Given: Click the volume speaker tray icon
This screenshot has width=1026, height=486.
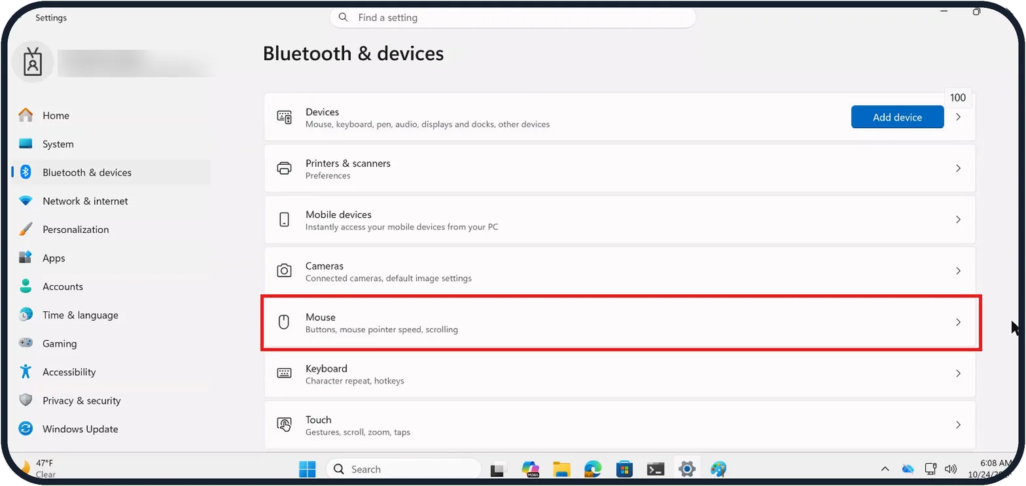Looking at the screenshot, I should pyautogui.click(x=951, y=469).
